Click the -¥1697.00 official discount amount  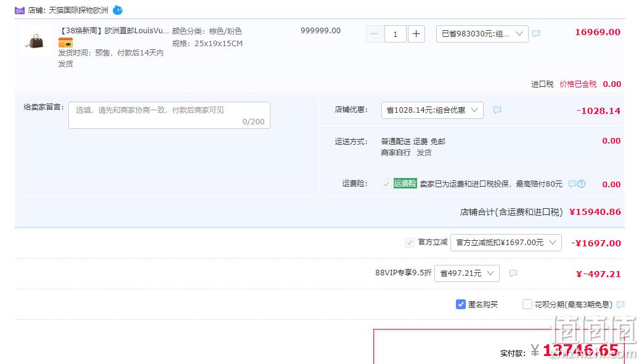(x=596, y=243)
